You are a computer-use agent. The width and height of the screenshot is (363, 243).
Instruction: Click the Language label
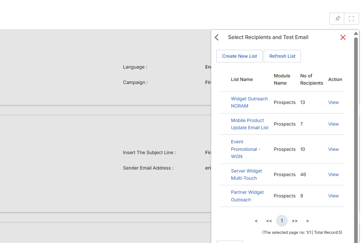(x=135, y=67)
